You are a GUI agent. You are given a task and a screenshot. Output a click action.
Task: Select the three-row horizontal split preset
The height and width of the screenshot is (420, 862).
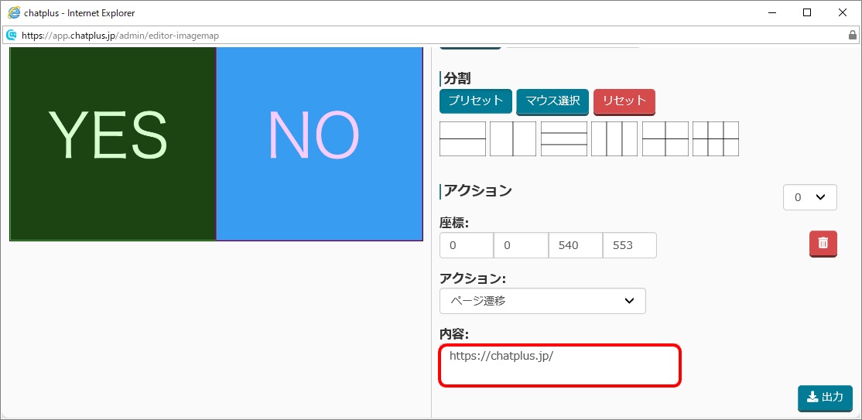coord(564,139)
